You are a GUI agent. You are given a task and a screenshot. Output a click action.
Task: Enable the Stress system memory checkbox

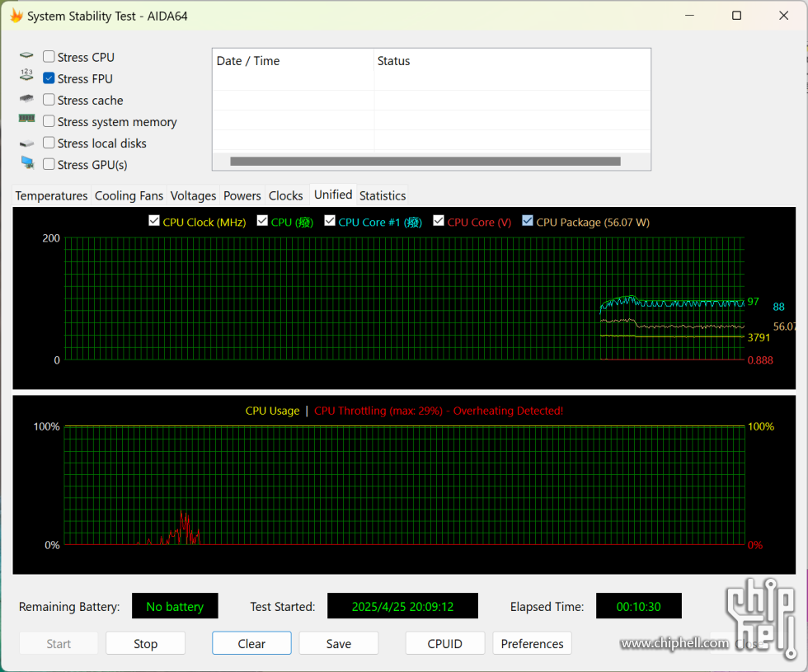(49, 121)
